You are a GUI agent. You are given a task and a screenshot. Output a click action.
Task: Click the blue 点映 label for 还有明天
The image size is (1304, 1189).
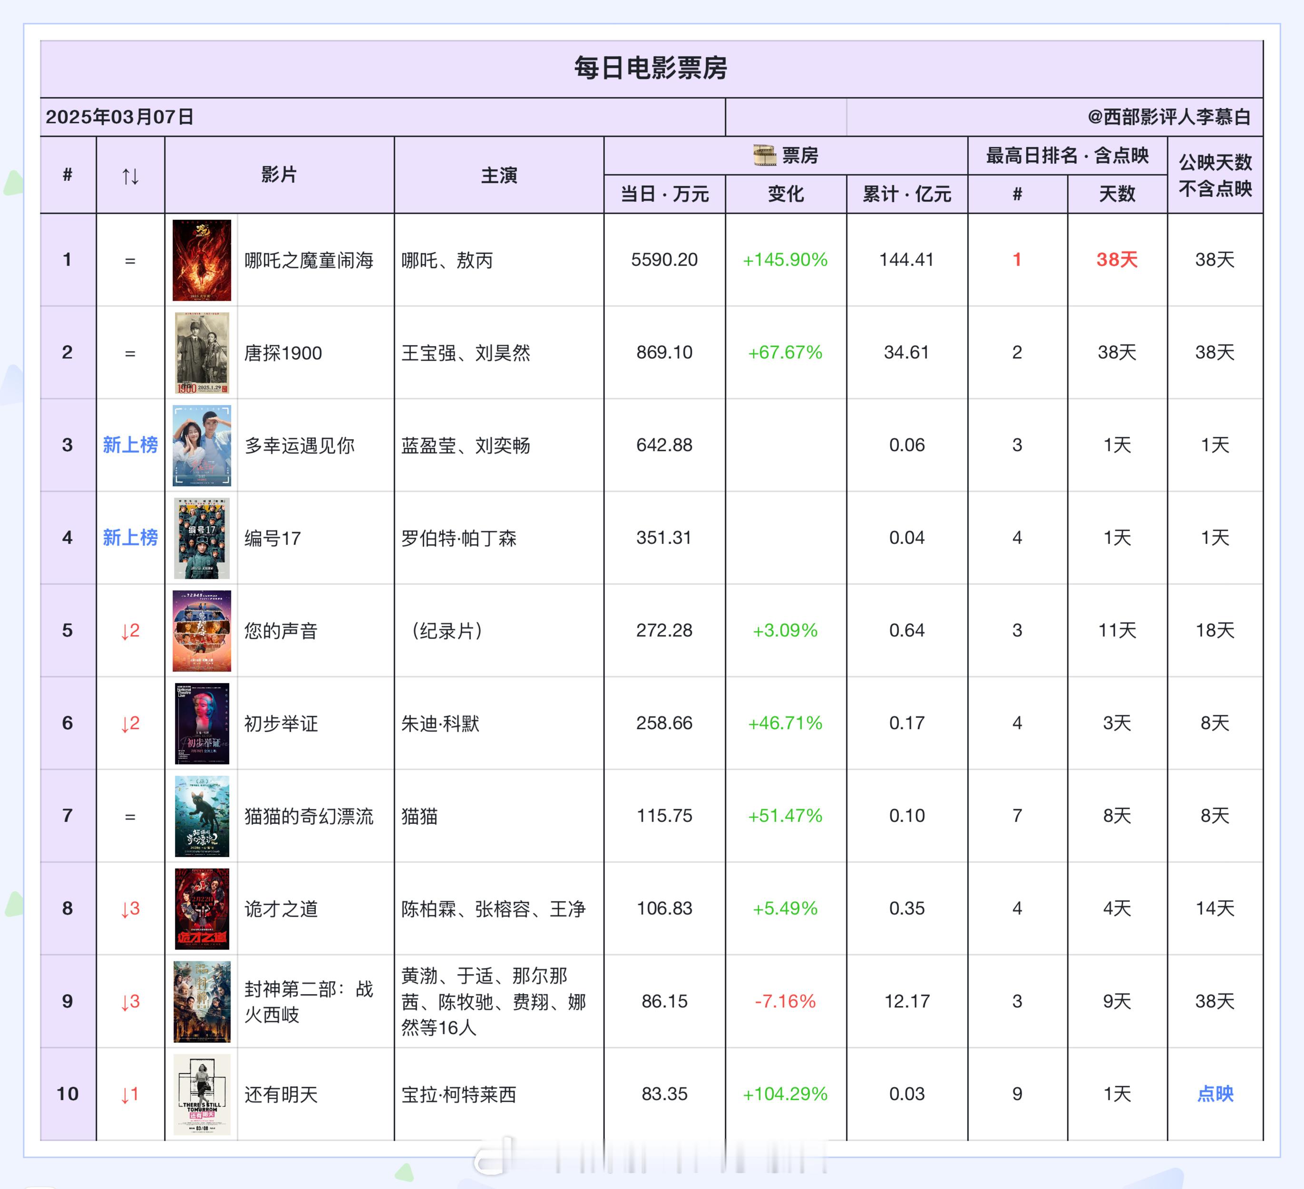pos(1215,1093)
